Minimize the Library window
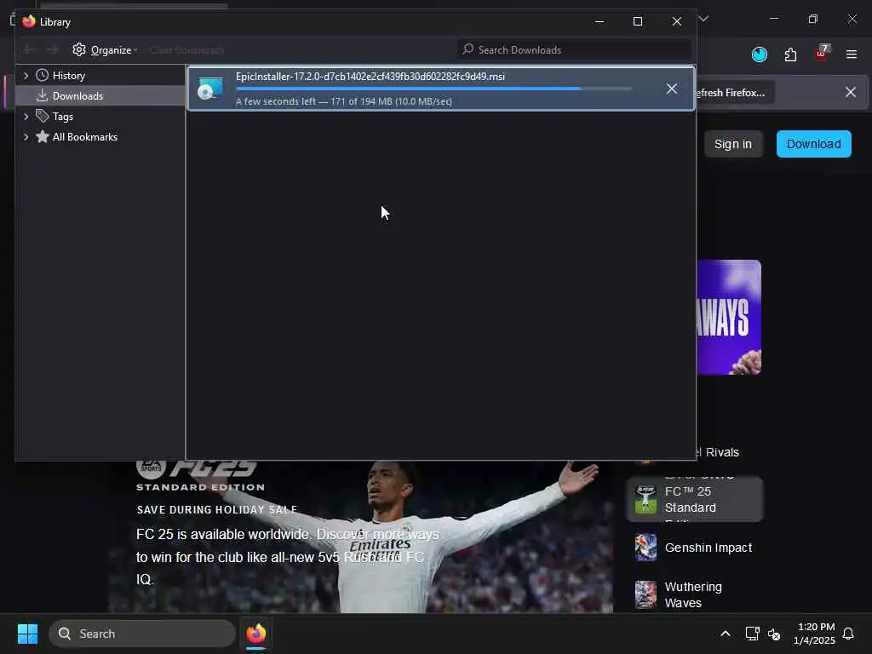Viewport: 872px width, 654px height. [599, 21]
